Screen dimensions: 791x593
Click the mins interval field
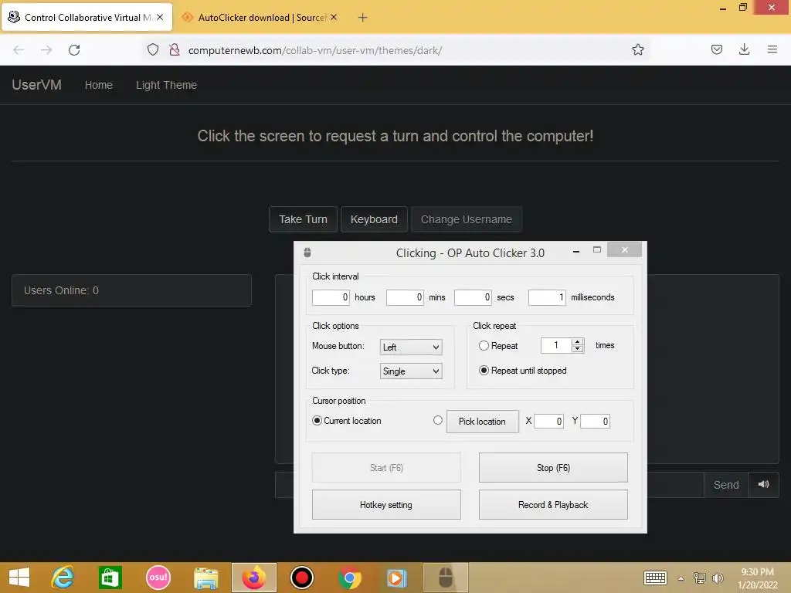tap(405, 297)
